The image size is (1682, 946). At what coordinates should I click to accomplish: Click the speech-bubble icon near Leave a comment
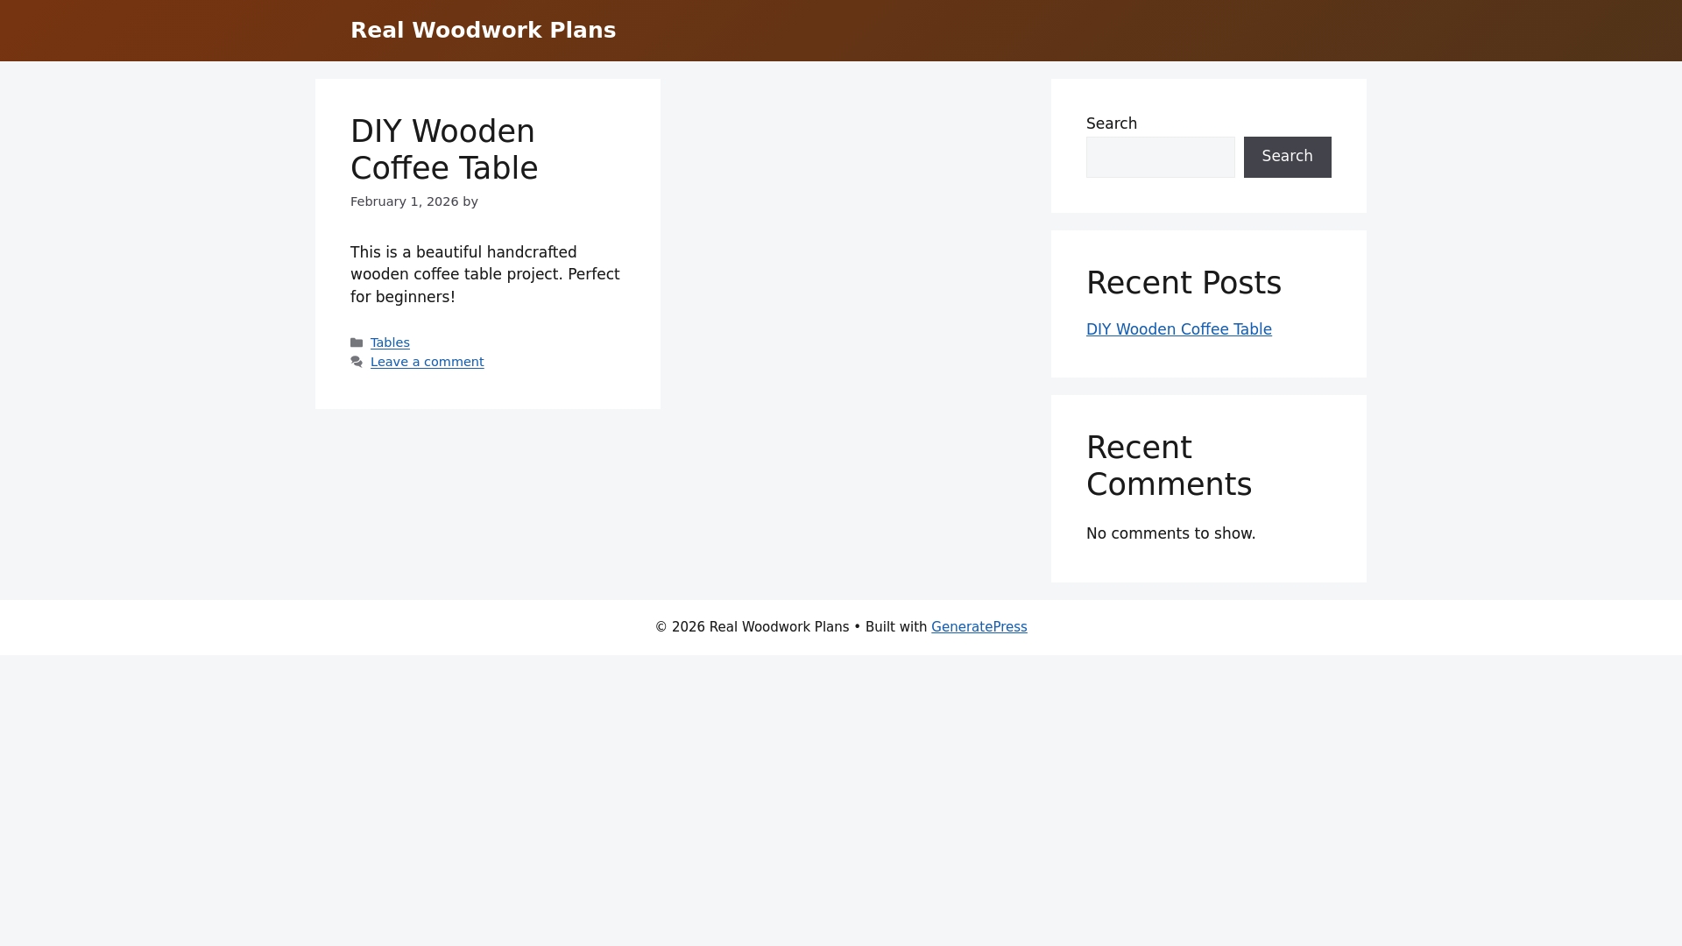[357, 362]
